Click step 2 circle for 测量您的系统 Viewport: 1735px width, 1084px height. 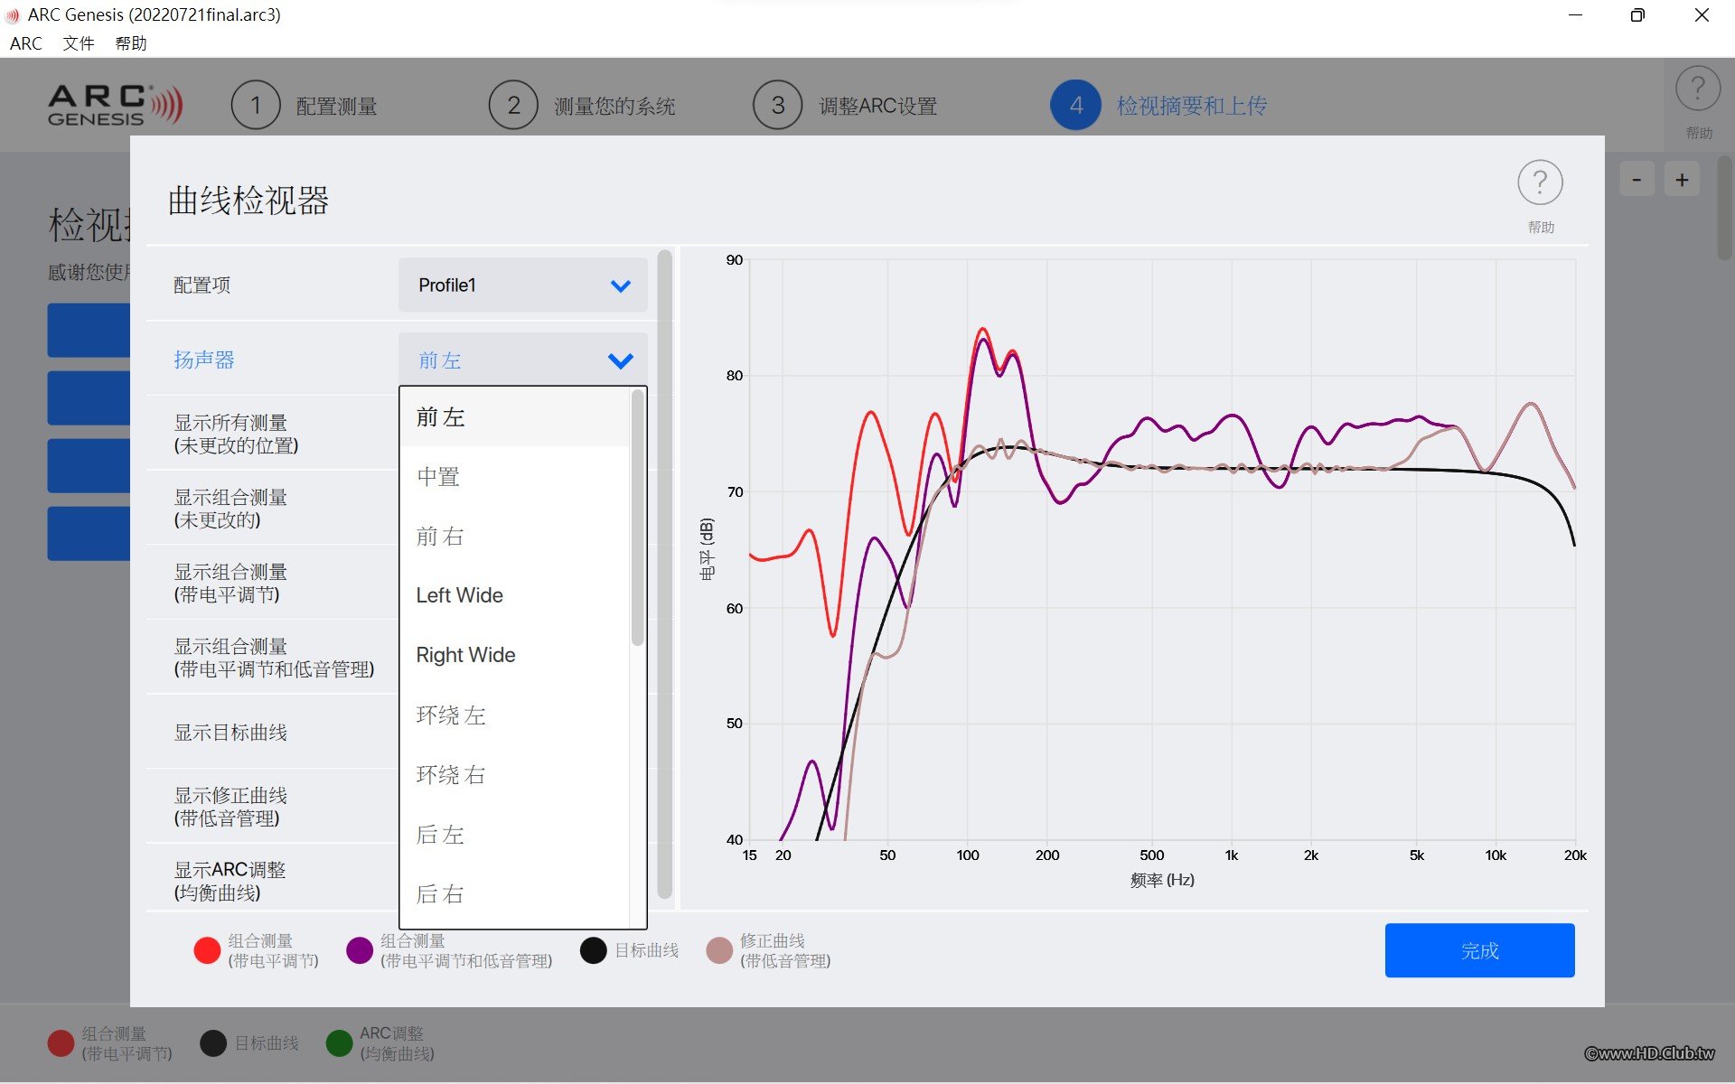tap(513, 106)
